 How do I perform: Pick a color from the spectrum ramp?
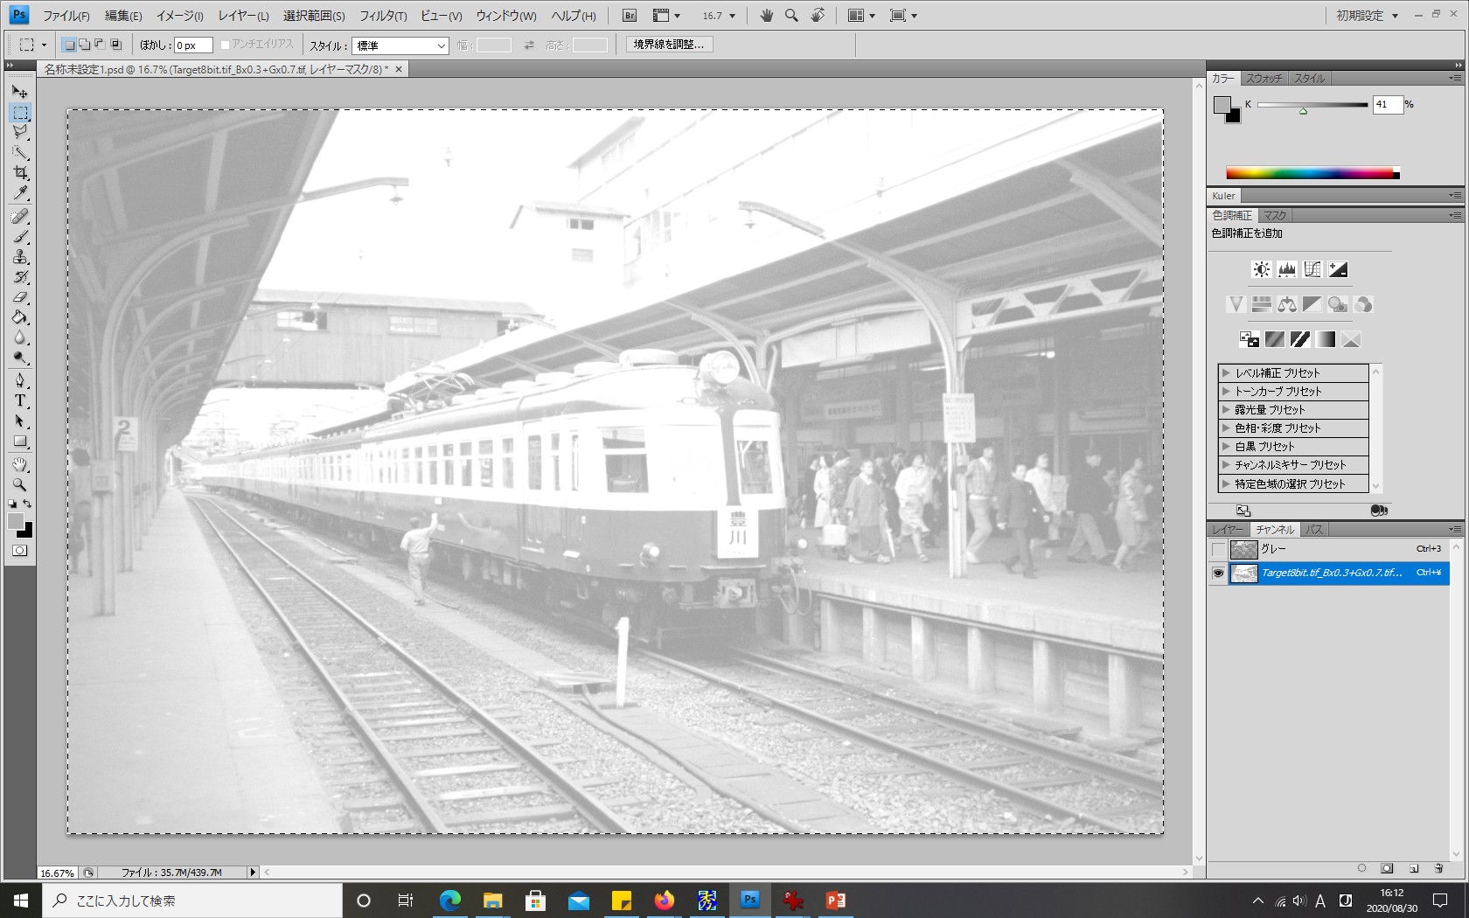click(1312, 173)
